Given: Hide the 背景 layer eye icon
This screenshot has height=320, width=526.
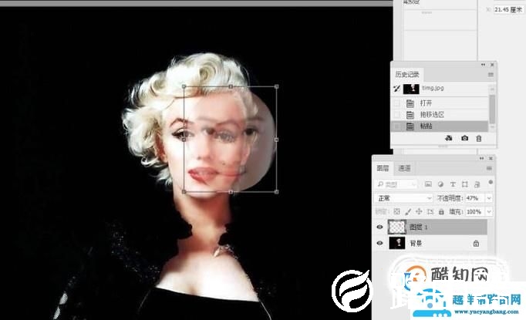Looking at the screenshot, I should 379,243.
